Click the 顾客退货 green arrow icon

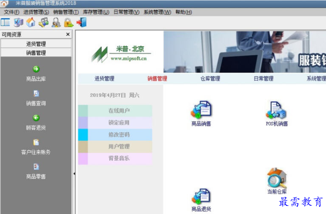click(36, 118)
